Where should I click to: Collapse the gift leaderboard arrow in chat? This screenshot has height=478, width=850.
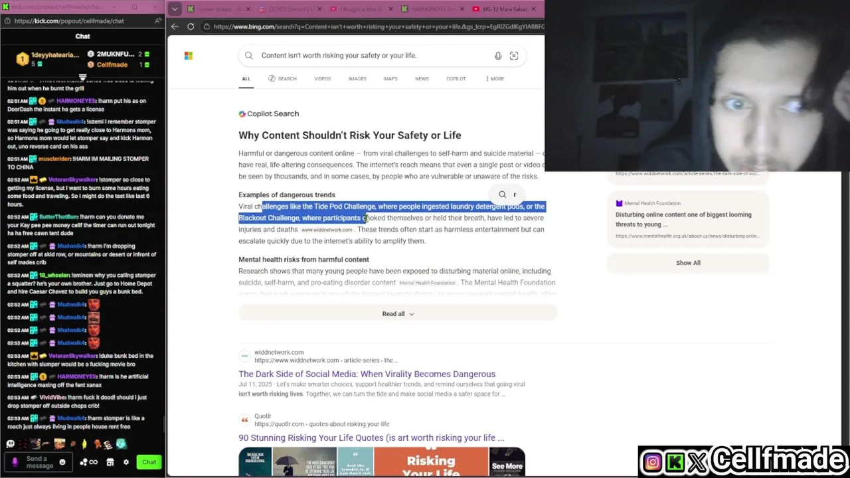[82, 77]
